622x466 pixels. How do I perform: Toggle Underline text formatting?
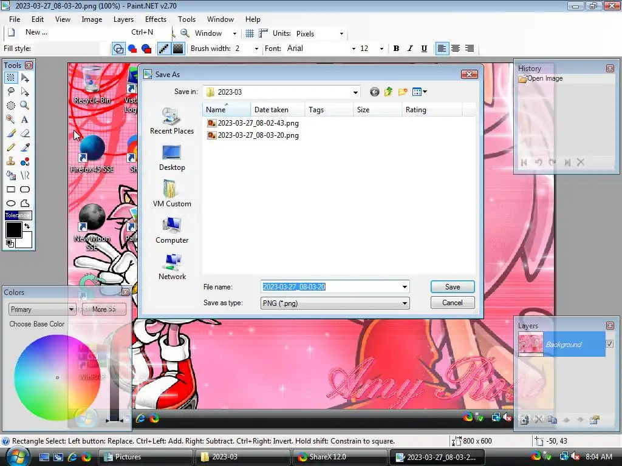424,49
